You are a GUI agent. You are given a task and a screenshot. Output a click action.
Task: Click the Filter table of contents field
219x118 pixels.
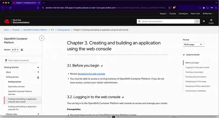click(21, 61)
